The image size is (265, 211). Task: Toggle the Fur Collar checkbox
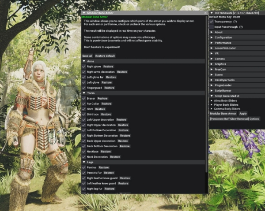click(84, 104)
